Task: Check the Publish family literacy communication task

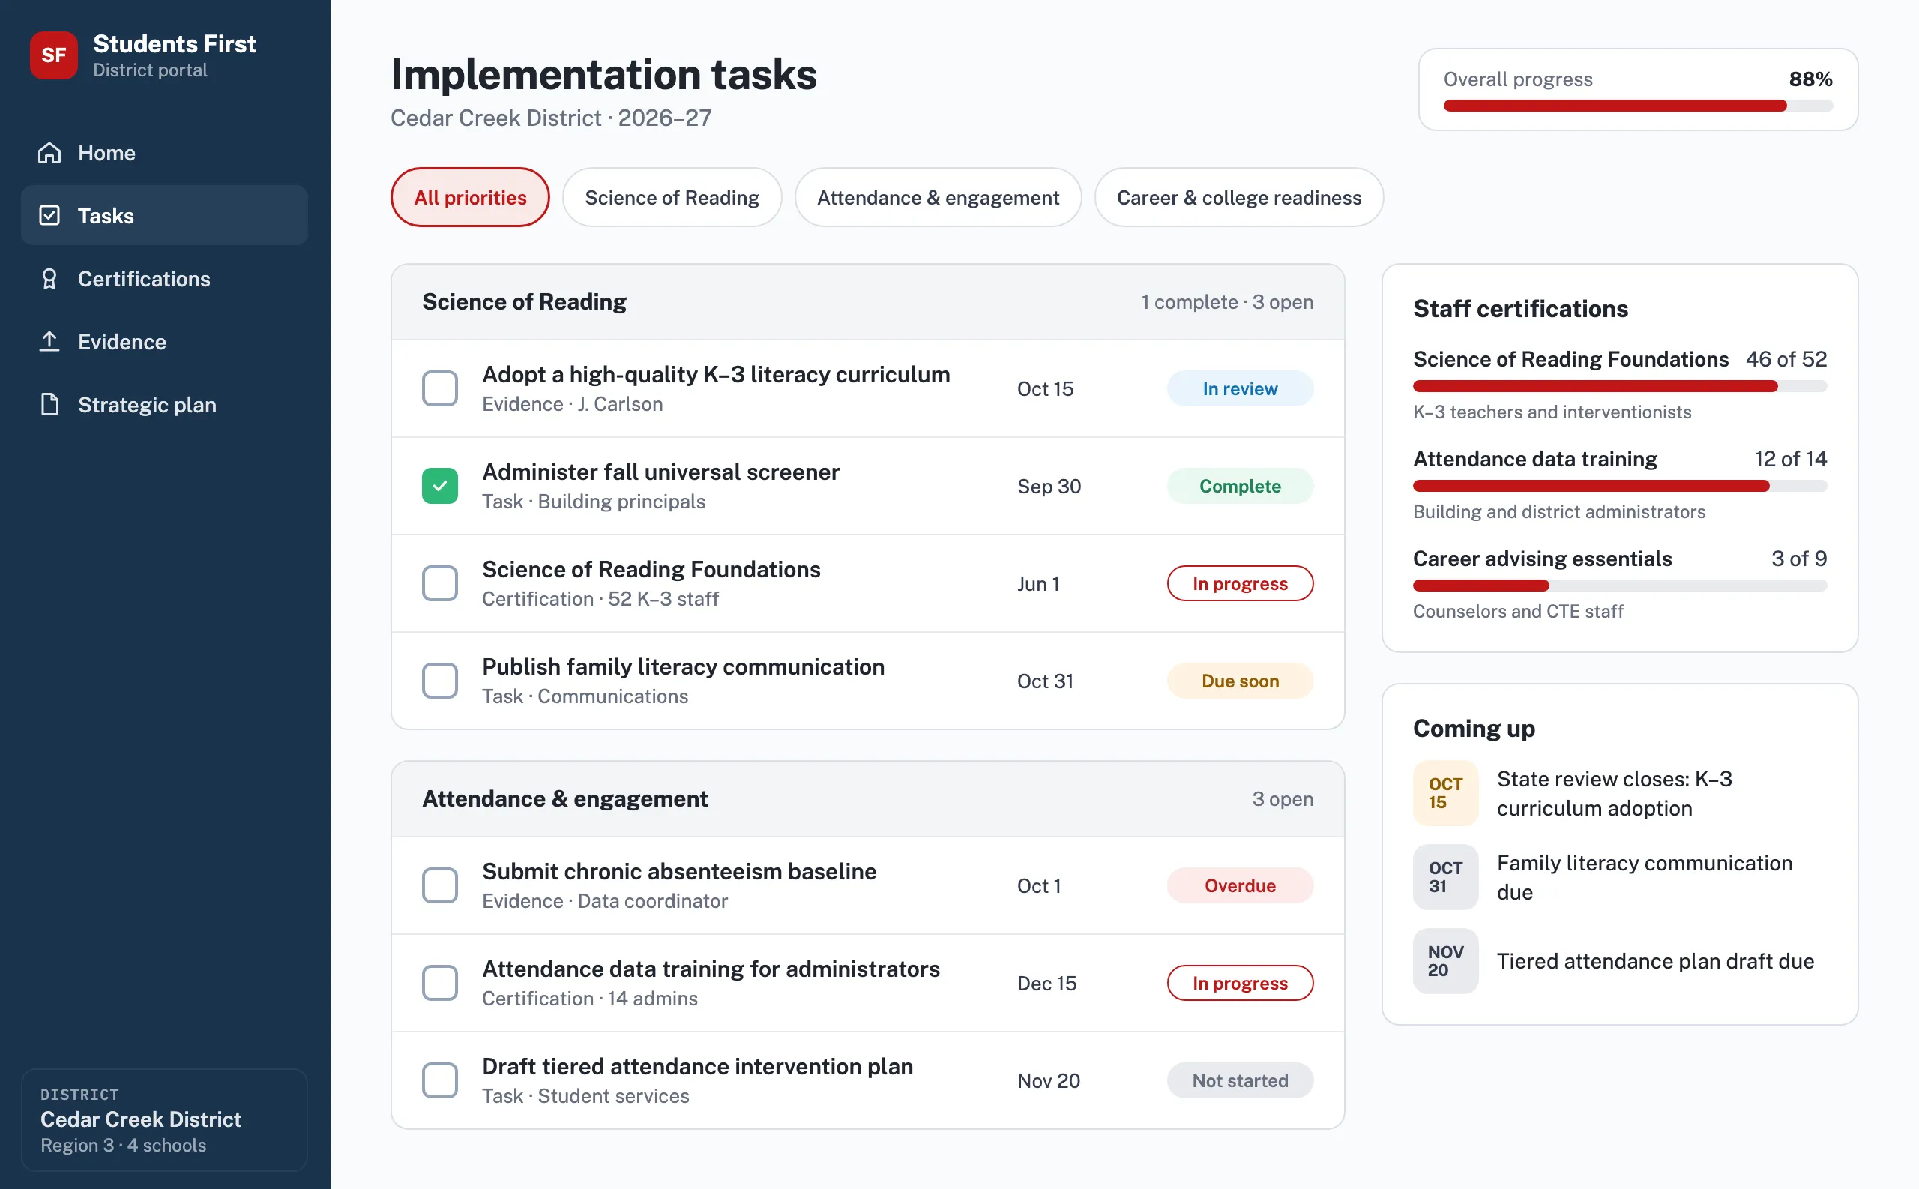Action: 439,681
